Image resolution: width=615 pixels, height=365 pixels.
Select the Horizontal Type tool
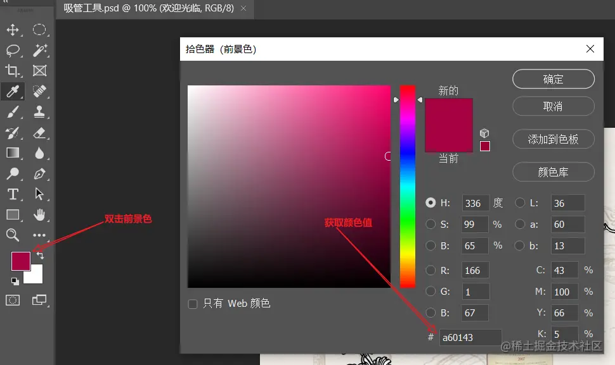coord(14,194)
